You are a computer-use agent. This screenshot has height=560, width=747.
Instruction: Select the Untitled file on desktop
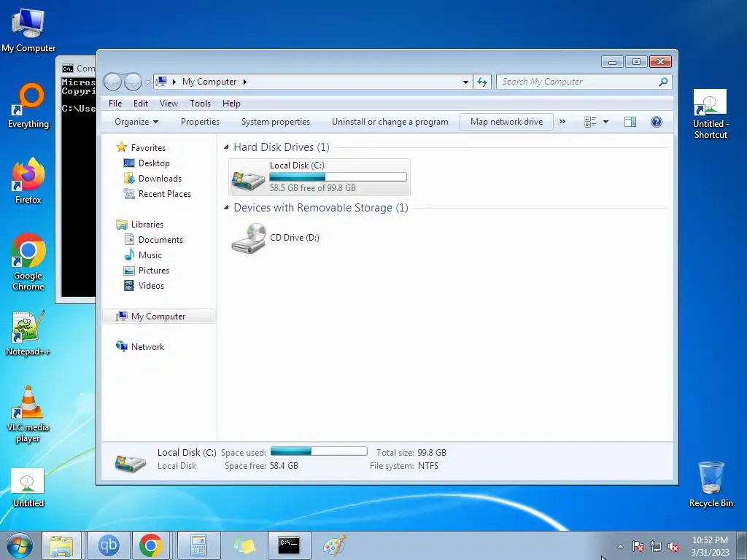click(x=28, y=488)
